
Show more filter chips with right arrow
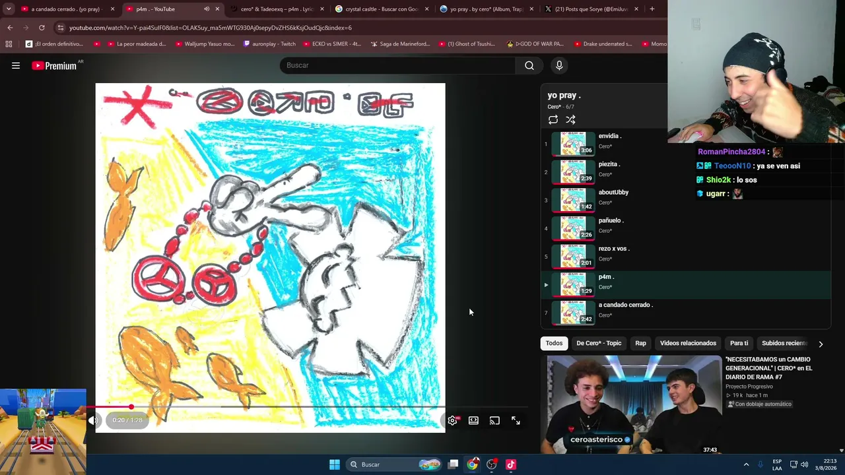pyautogui.click(x=821, y=344)
